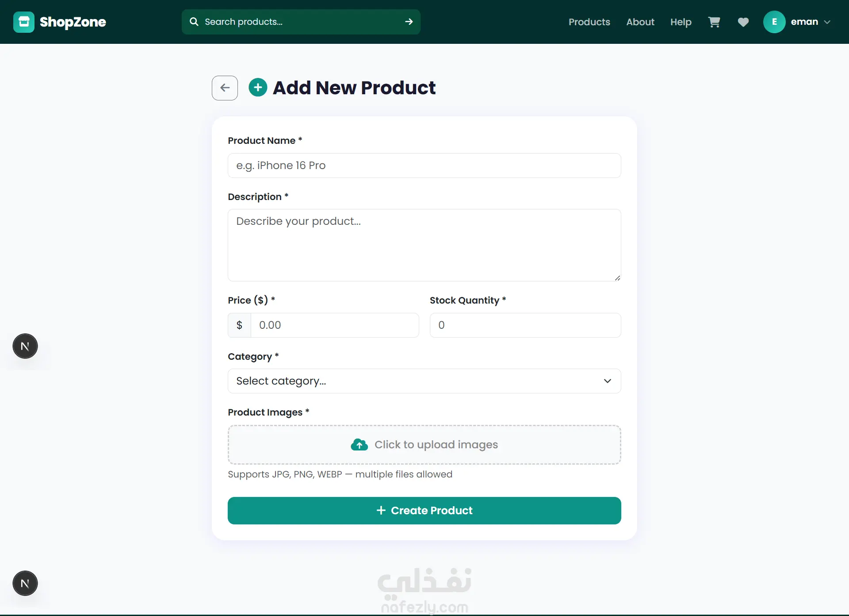This screenshot has width=849, height=616.
Task: Click the back arrow button
Action: point(225,88)
